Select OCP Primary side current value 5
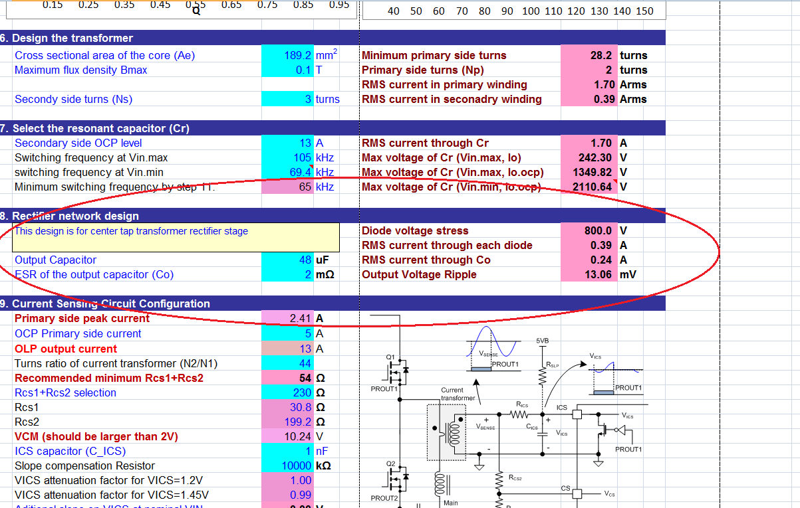Image resolution: width=800 pixels, height=508 pixels. coord(288,333)
